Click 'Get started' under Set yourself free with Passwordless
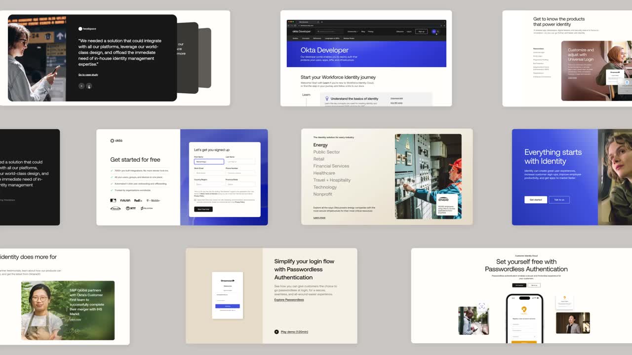The image size is (632, 355). [x=519, y=285]
